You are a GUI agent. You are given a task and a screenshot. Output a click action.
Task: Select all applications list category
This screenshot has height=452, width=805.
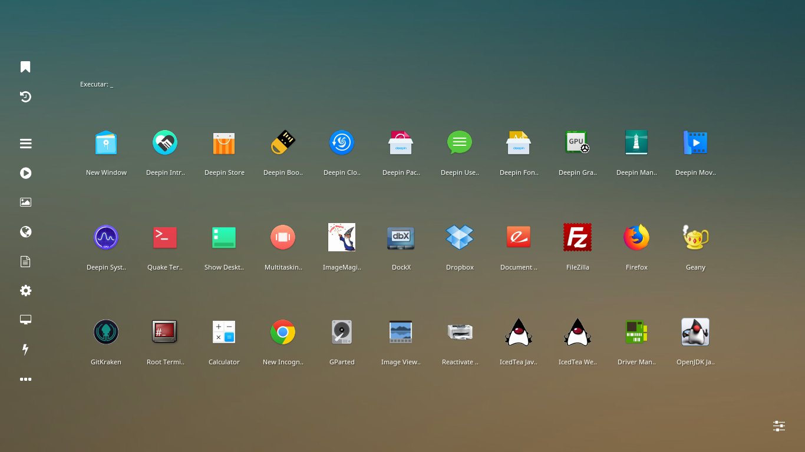coord(25,144)
